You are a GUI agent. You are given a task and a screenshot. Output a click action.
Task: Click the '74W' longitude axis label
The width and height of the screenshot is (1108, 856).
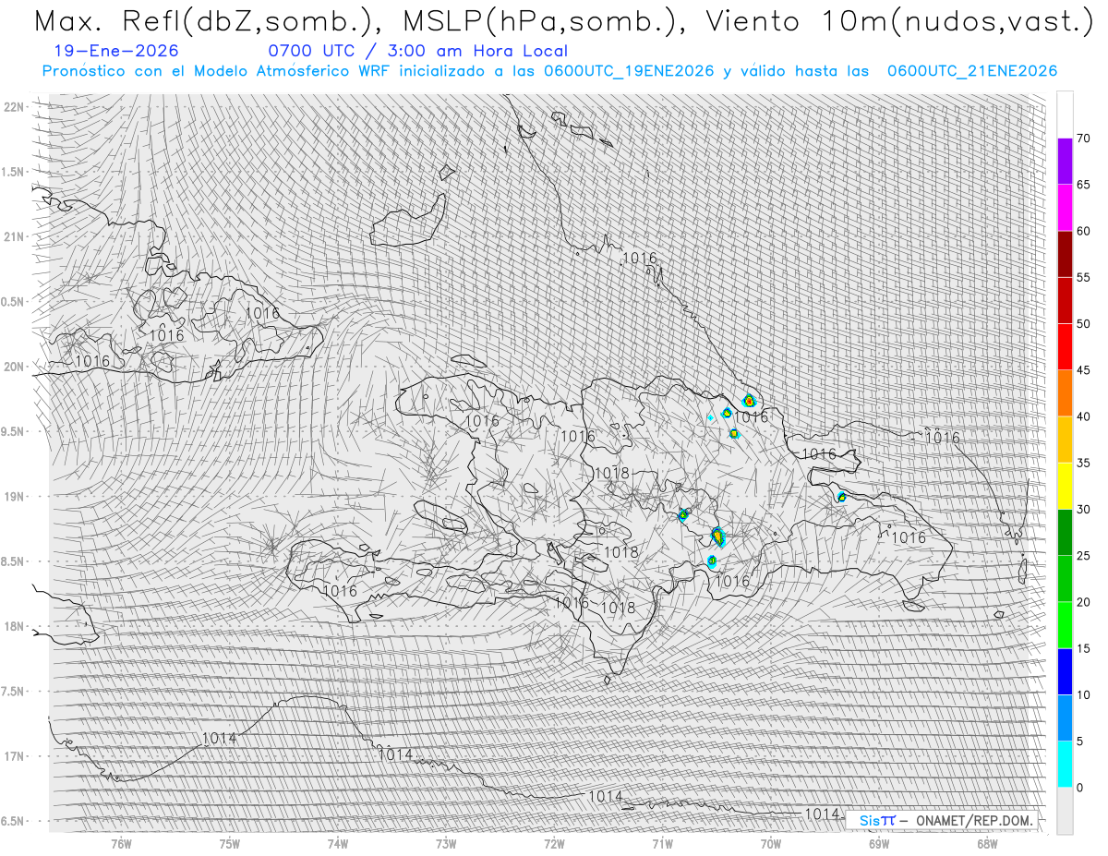[x=338, y=843]
